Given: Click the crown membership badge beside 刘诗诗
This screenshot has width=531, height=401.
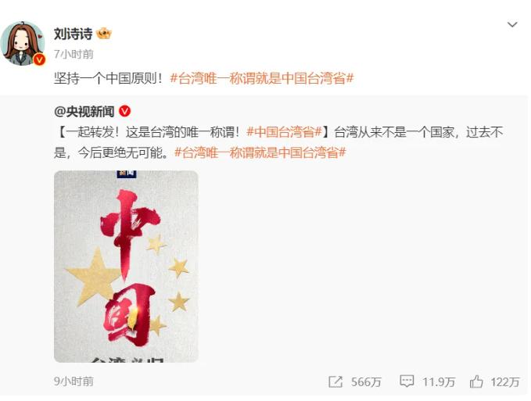Looking at the screenshot, I should point(104,34).
